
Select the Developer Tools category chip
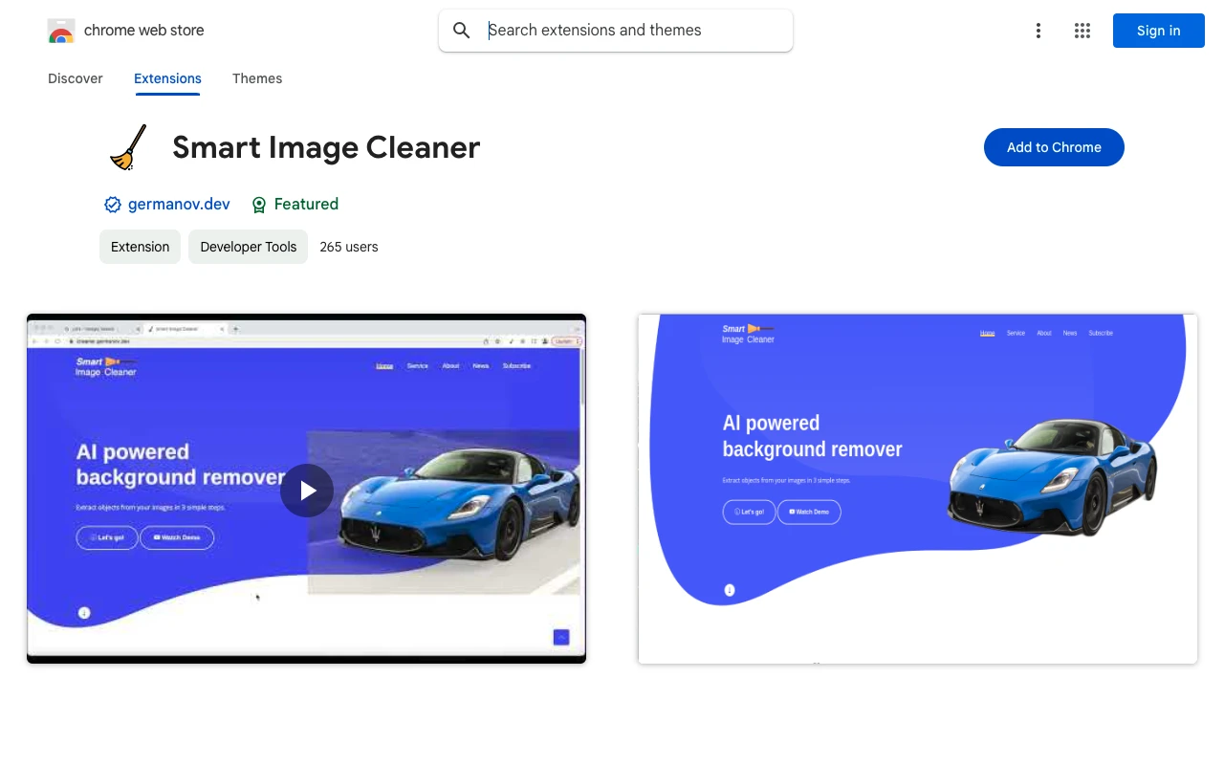pos(248,247)
